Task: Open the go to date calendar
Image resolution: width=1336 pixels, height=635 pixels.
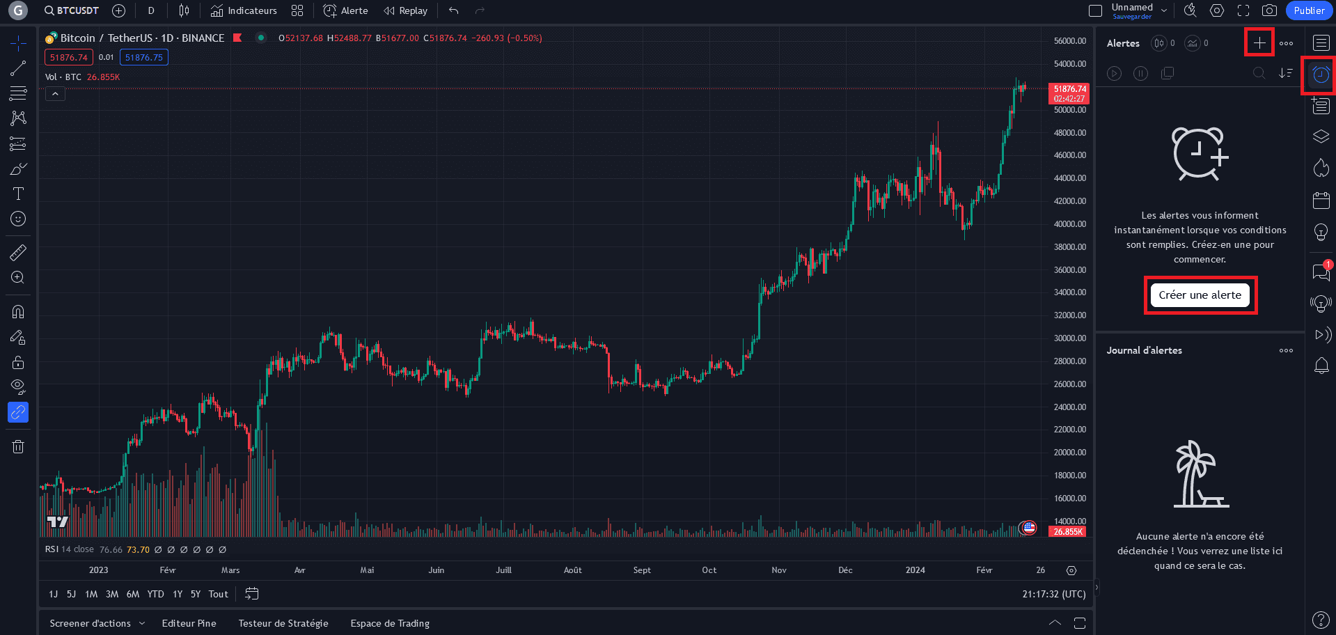Action: click(x=252, y=594)
